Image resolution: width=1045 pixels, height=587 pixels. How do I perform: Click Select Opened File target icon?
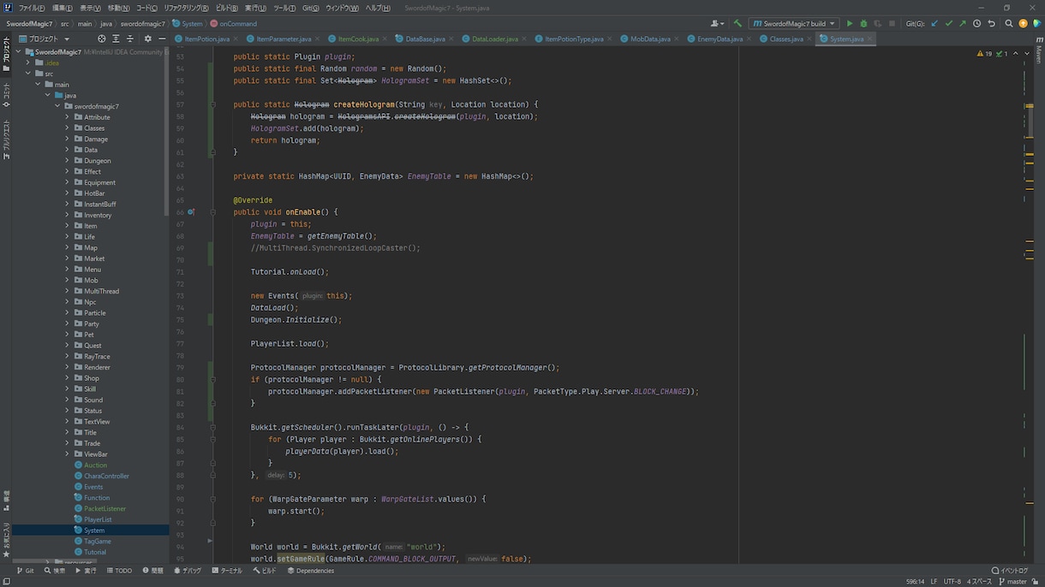pos(102,39)
